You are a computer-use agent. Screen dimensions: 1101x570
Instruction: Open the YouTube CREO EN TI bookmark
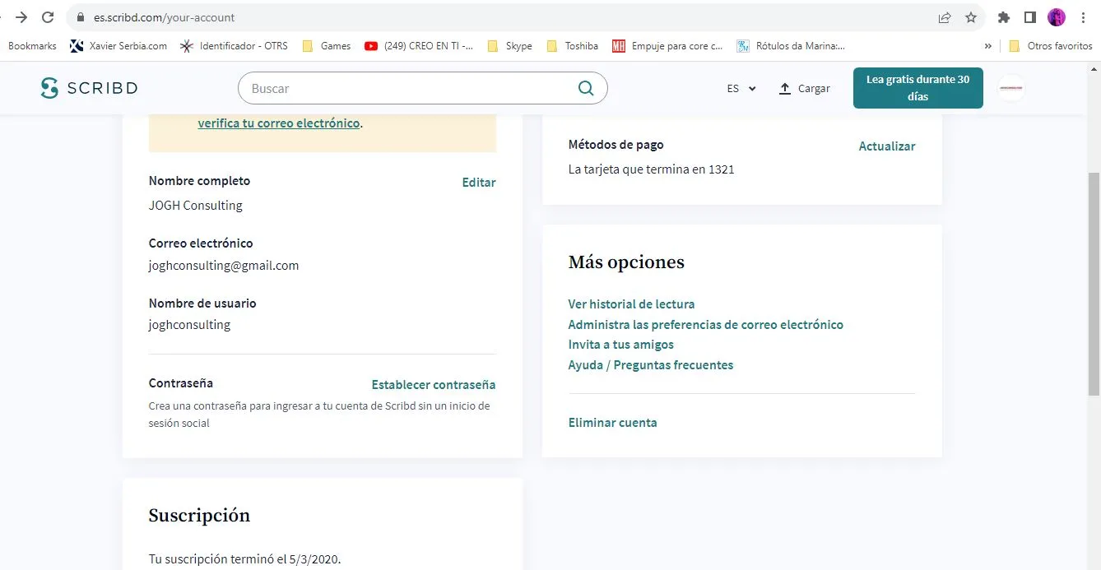point(419,46)
